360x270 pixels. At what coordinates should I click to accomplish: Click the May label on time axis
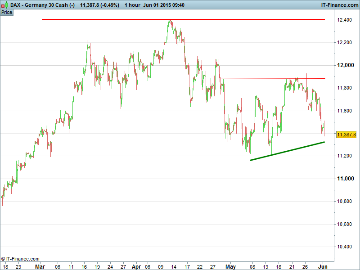(230, 266)
